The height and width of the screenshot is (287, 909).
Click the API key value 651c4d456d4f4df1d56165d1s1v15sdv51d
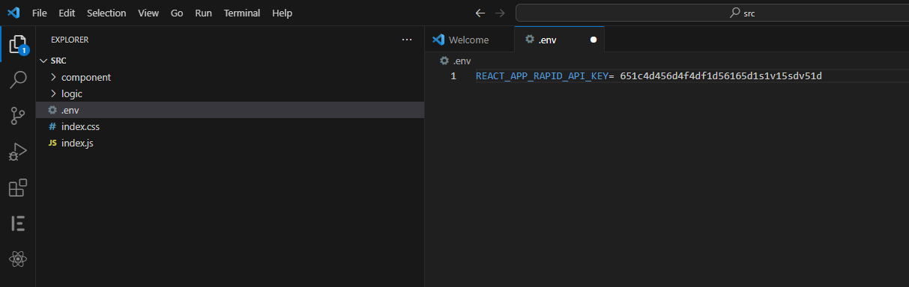pyautogui.click(x=721, y=76)
